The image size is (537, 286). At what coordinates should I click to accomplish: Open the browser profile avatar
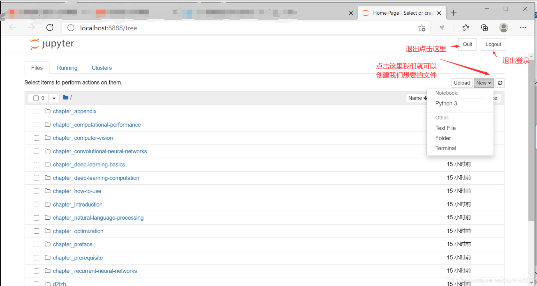tap(504, 28)
